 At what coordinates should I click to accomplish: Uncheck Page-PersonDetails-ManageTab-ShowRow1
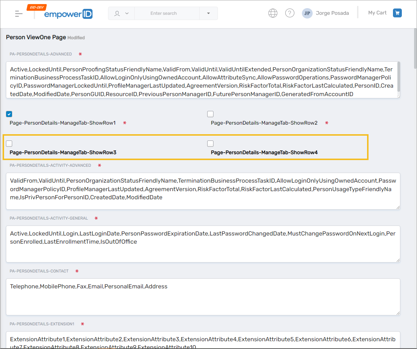point(9,114)
